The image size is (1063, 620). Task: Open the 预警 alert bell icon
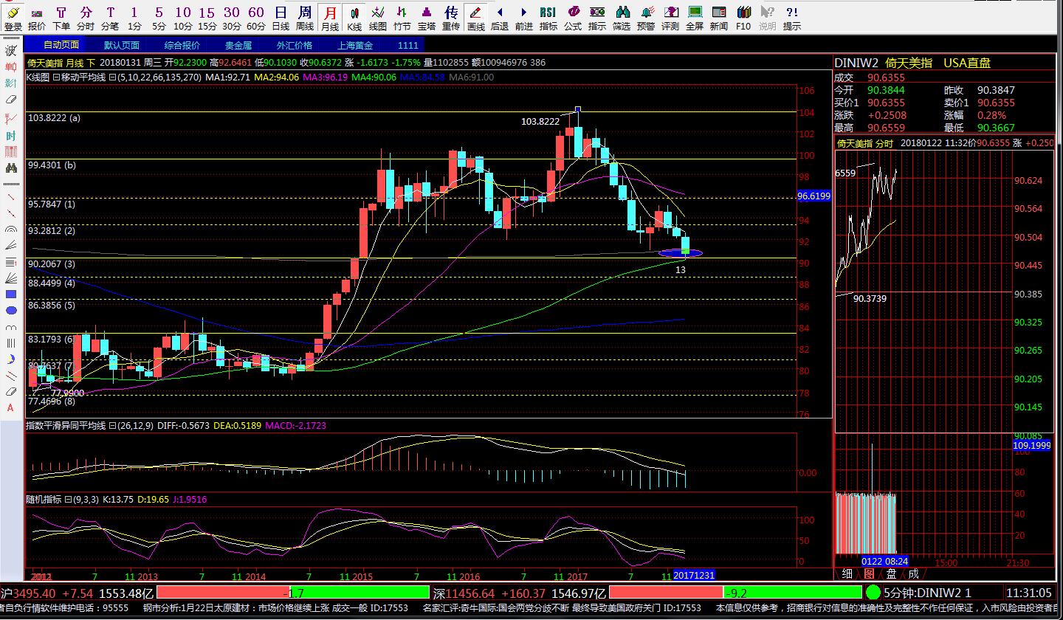[646, 18]
